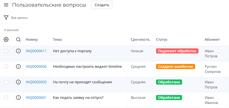The height and width of the screenshot is (108, 229).
Task: Sort by the Срочность column header
Action: coord(140,39)
